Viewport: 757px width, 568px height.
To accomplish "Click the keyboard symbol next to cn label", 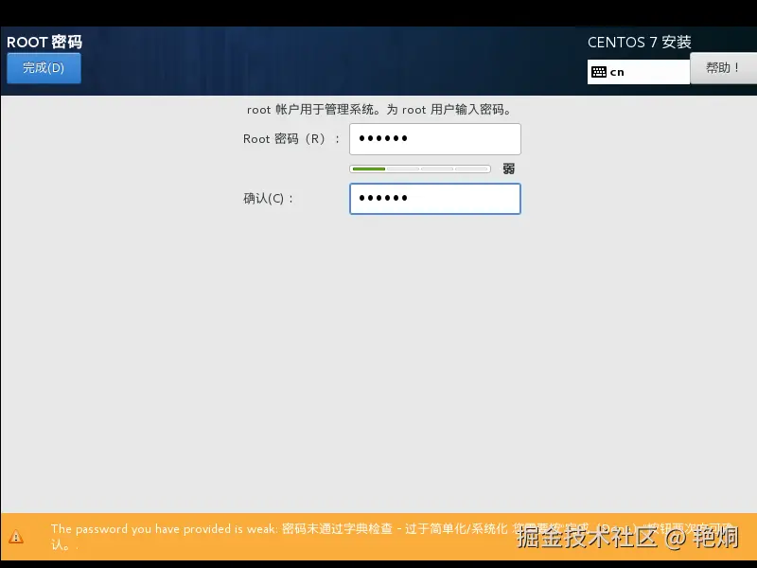I will [x=598, y=71].
